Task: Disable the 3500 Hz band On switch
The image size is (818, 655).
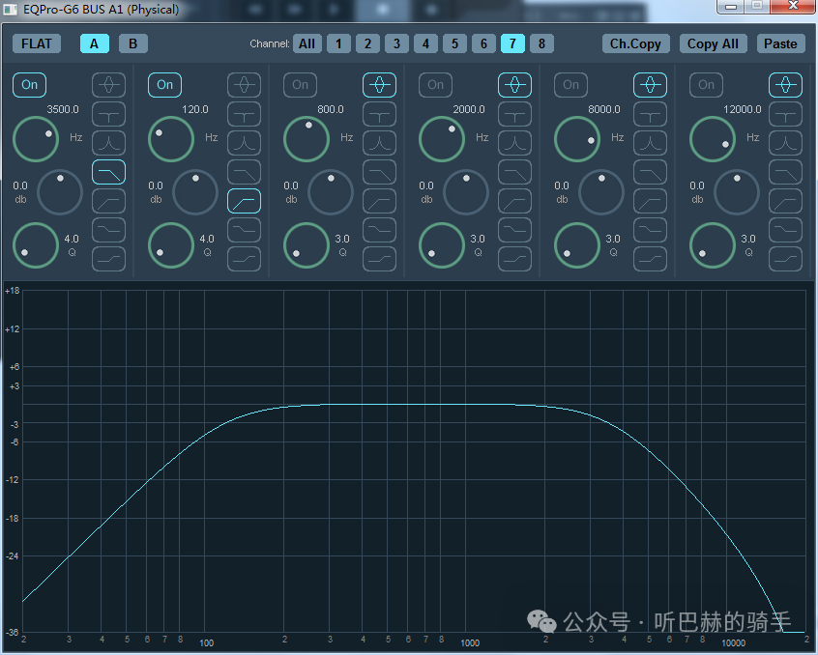Action: [30, 85]
